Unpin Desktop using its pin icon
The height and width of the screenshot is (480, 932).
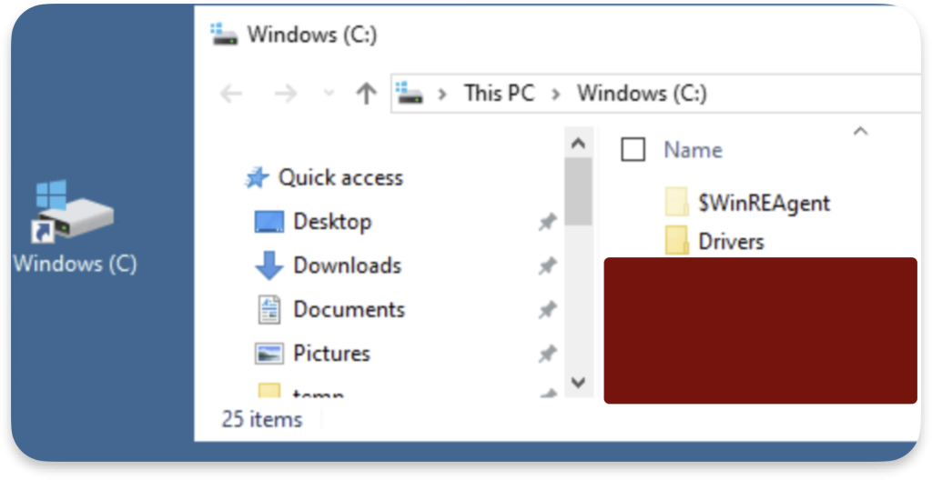point(547,222)
